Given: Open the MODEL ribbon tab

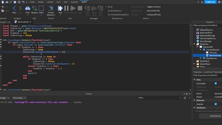Looking at the screenshot, I should point(41,2).
